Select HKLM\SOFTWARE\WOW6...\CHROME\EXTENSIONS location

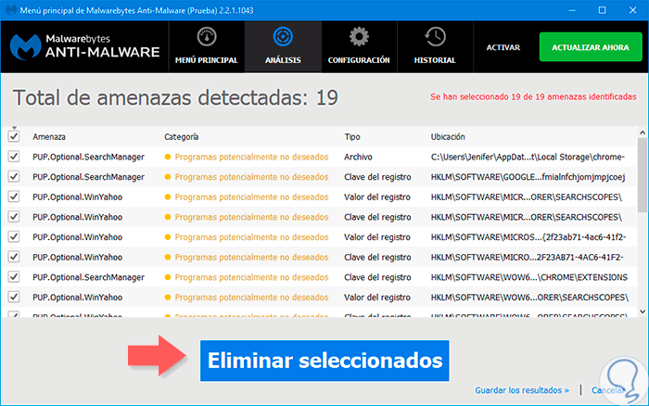529,278
